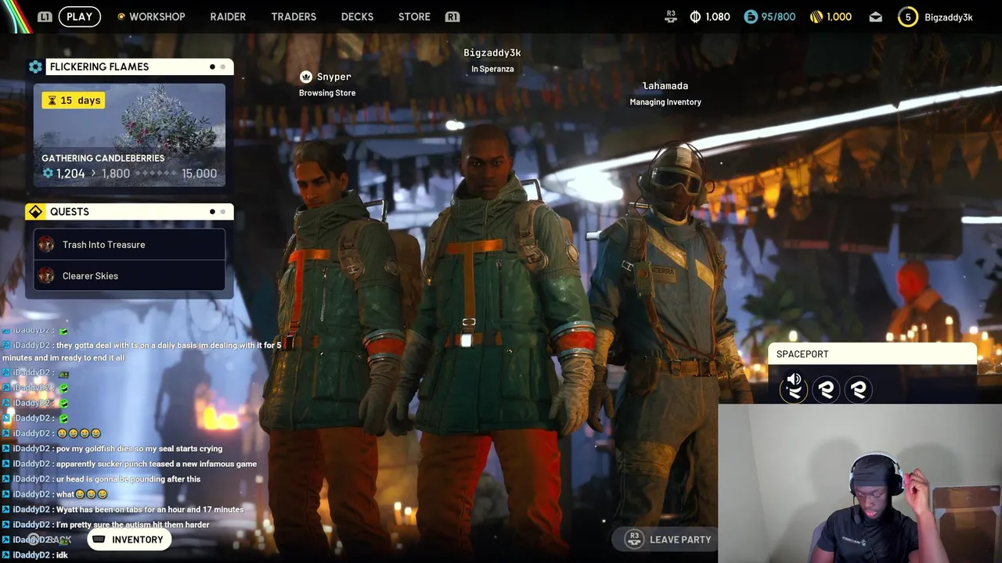Click the rightmost party member emblem
Image resolution: width=1002 pixels, height=563 pixels.
[x=859, y=389]
